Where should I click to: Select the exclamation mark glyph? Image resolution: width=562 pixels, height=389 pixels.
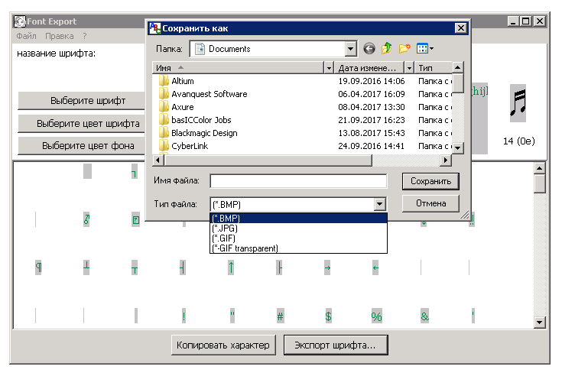click(184, 316)
